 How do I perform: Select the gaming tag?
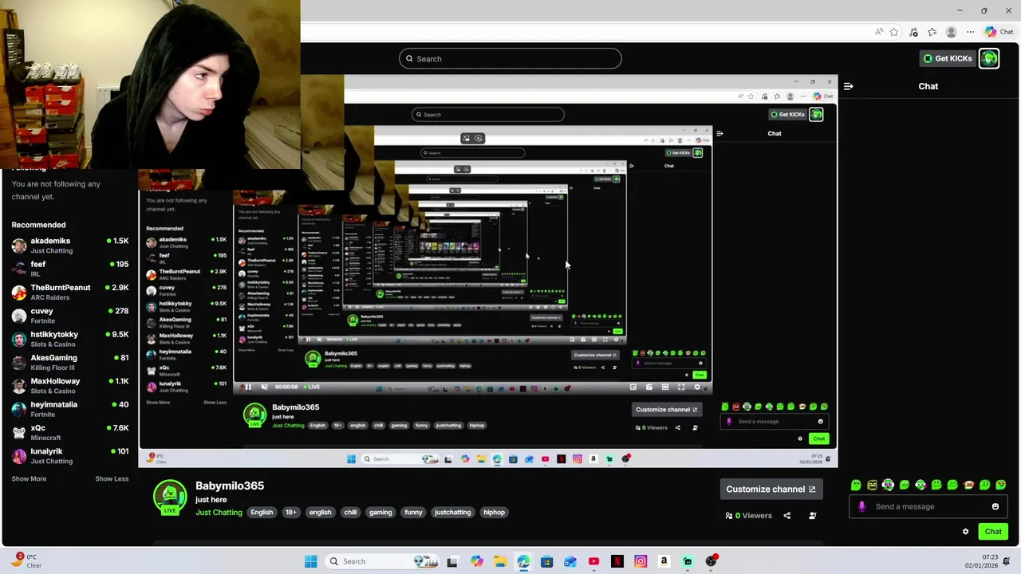pos(380,512)
